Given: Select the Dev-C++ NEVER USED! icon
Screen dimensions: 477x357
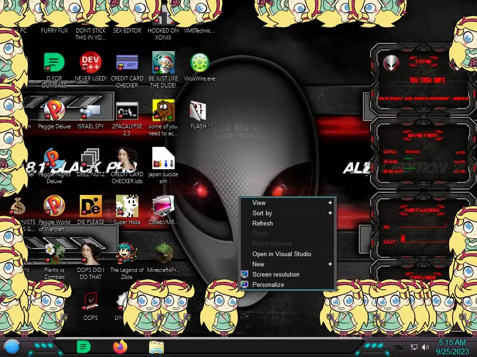Looking at the screenshot, I should tap(90, 63).
